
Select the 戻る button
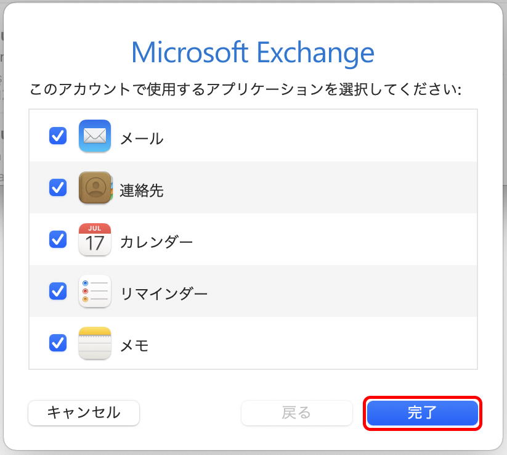(x=296, y=413)
